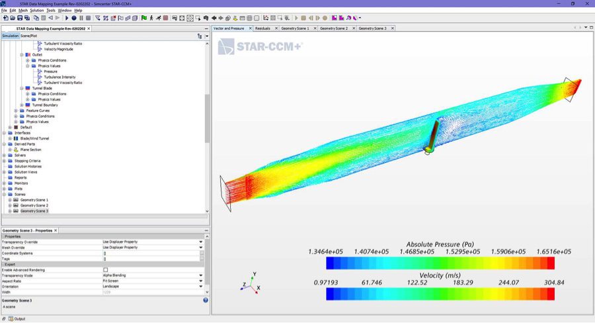
Task: Close the Vector and Pressure tab
Action: (250, 28)
